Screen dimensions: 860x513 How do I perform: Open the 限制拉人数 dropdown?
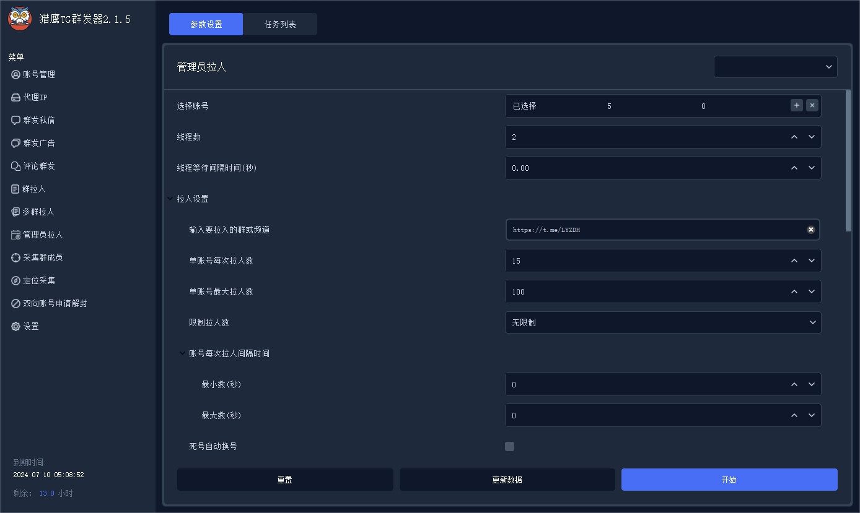click(663, 322)
